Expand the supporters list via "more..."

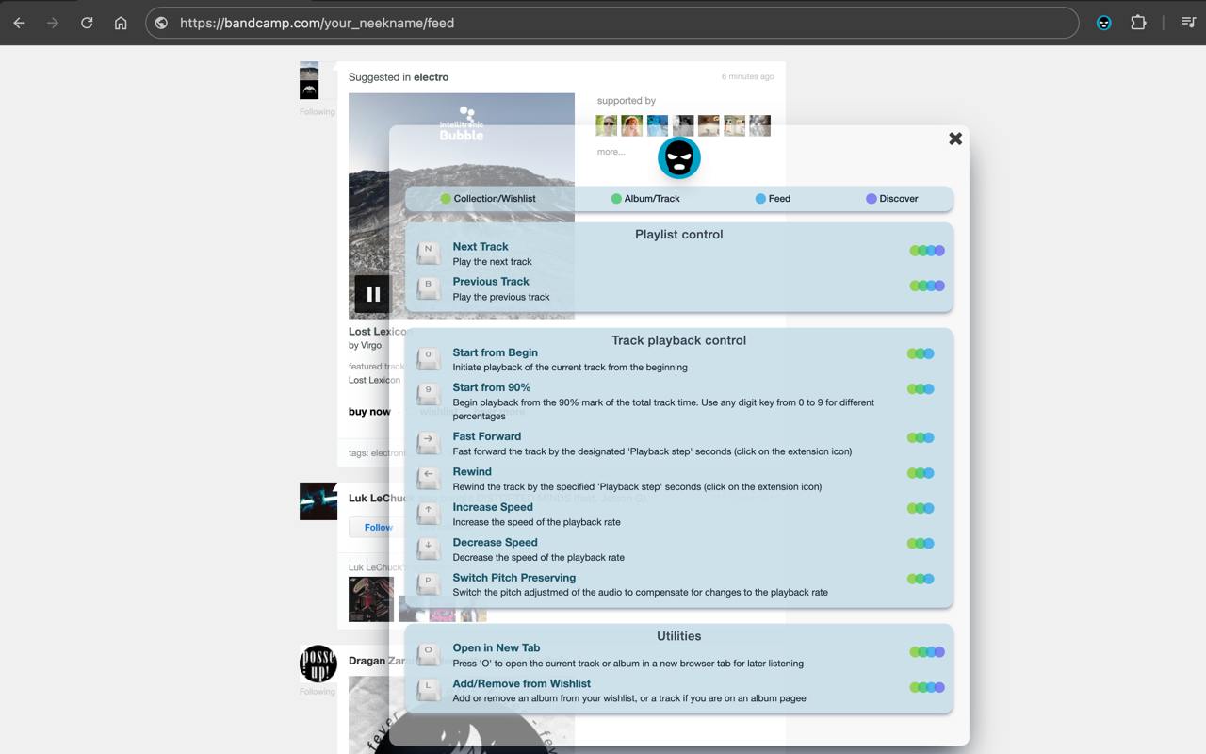611,151
